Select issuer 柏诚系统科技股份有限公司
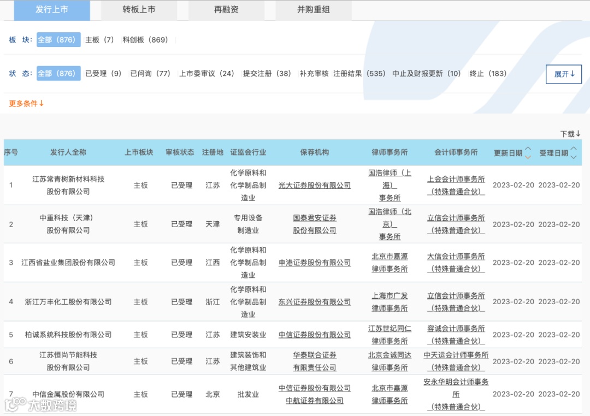This screenshot has height=416, width=590. (68, 334)
